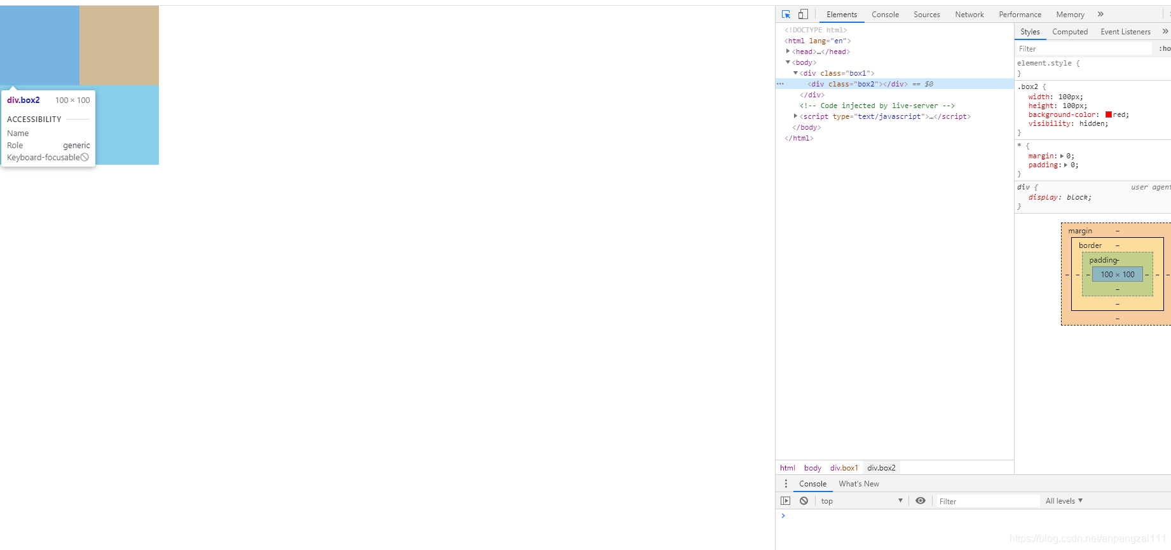
Task: Click the 100 × 100 content box
Action: pyautogui.click(x=1118, y=275)
